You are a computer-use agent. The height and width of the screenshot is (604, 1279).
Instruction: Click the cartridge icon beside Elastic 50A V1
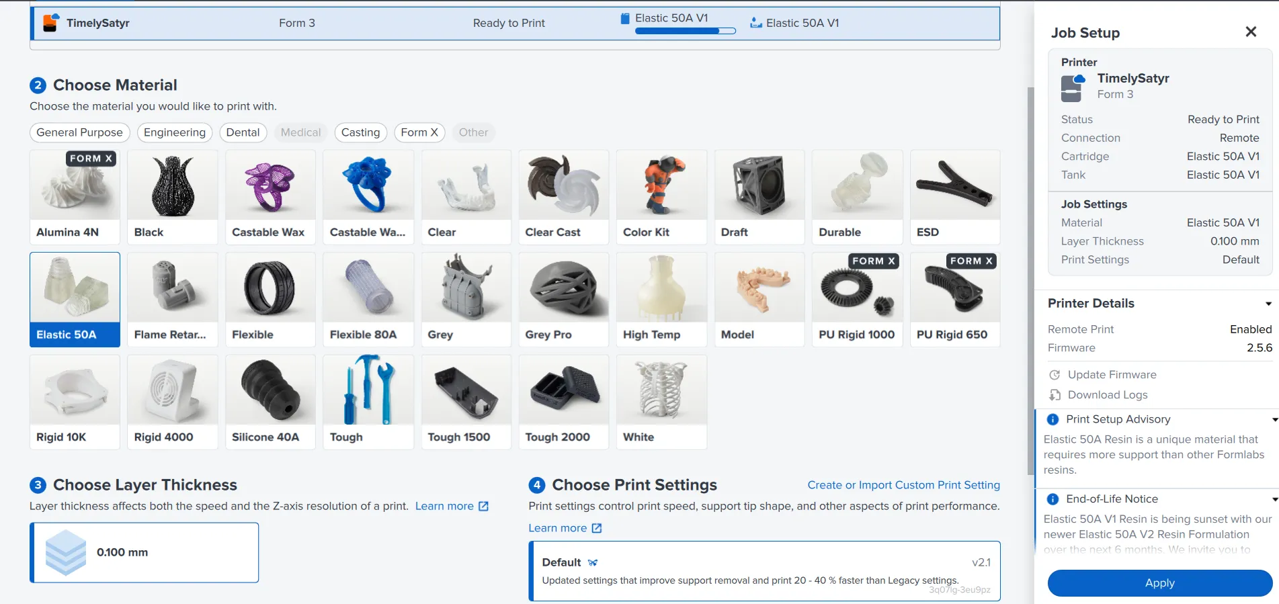(x=625, y=18)
